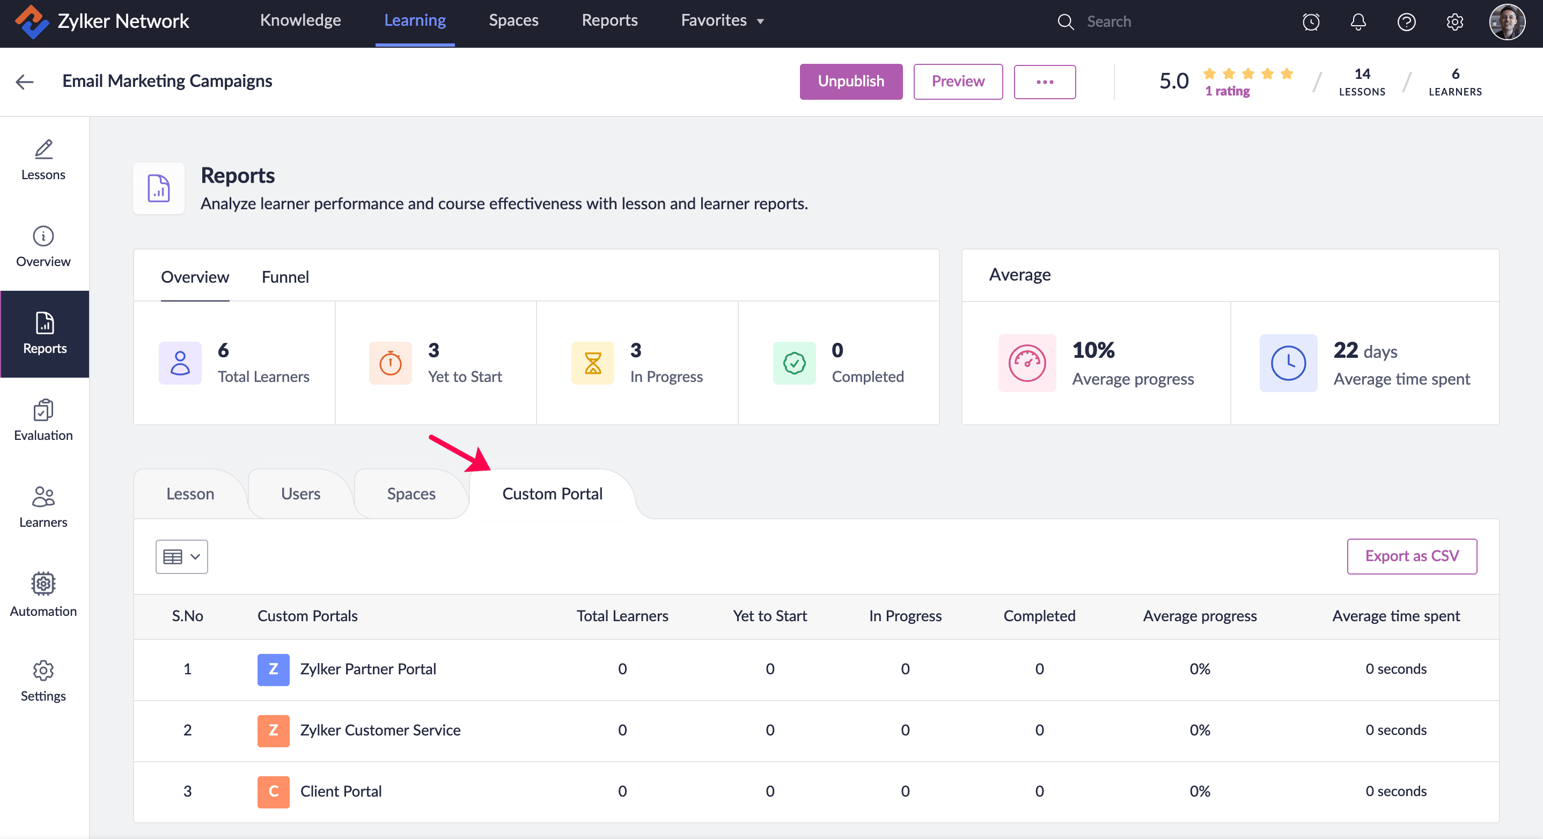Screen dimensions: 1543x839
Task: Click Export as CSV button
Action: pos(1411,556)
